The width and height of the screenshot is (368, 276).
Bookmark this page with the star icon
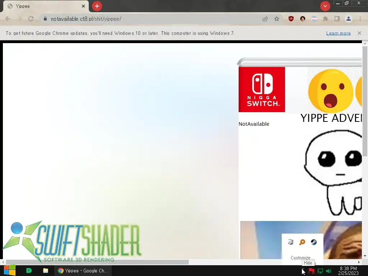point(277,19)
